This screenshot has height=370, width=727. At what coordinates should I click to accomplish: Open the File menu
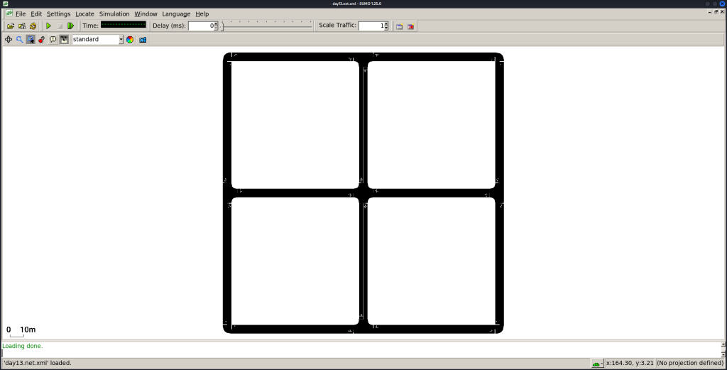coord(21,14)
